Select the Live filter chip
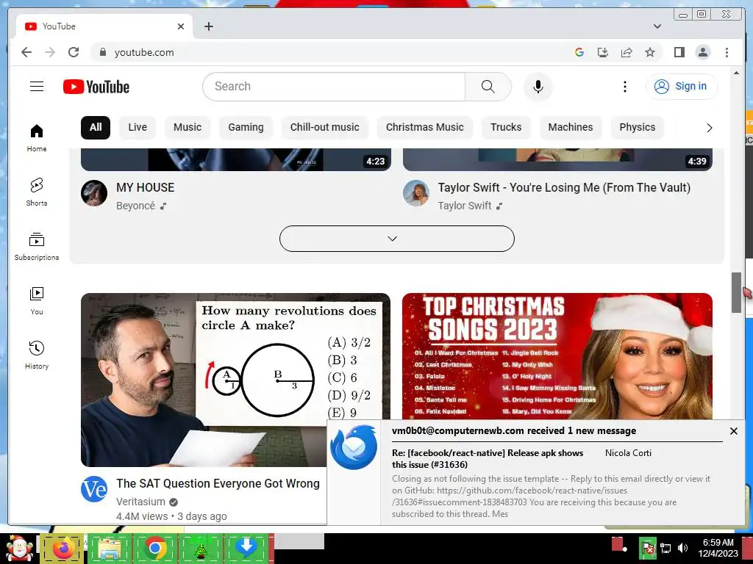 [x=138, y=128]
